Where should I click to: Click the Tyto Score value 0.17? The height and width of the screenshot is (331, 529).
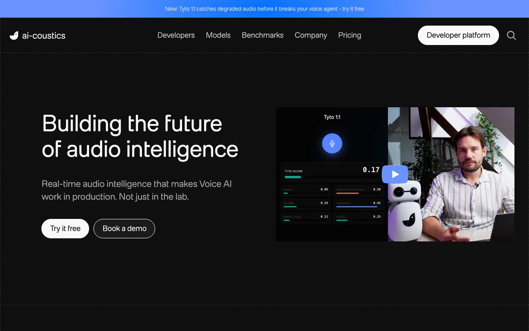click(371, 169)
